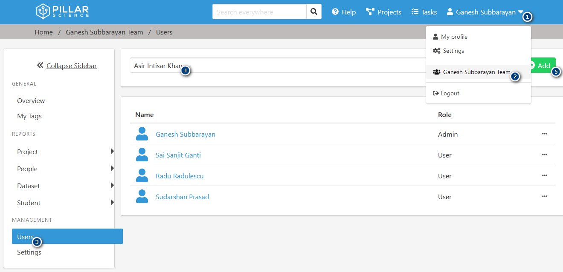Screen dimensions: 563x272
Task: Open the three-dot menu for Ganesh Subbarayan
Action: (544, 134)
